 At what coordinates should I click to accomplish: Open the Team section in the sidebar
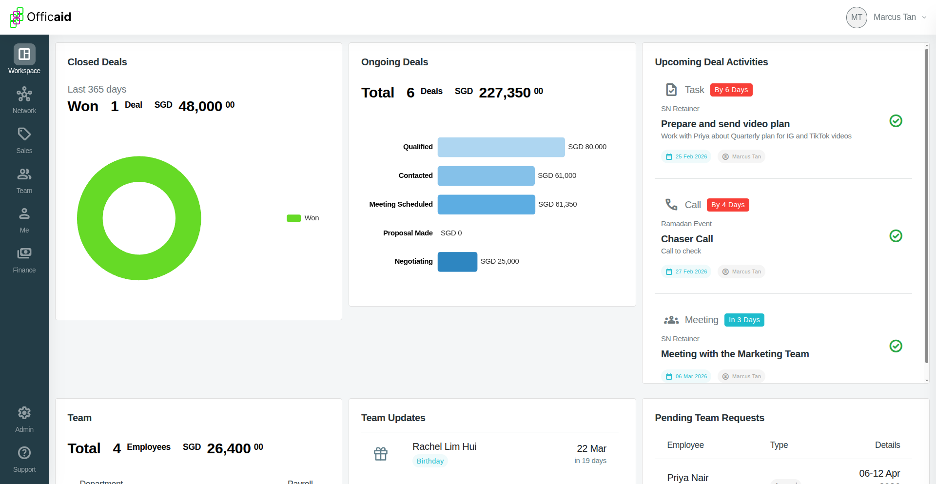tap(24, 178)
